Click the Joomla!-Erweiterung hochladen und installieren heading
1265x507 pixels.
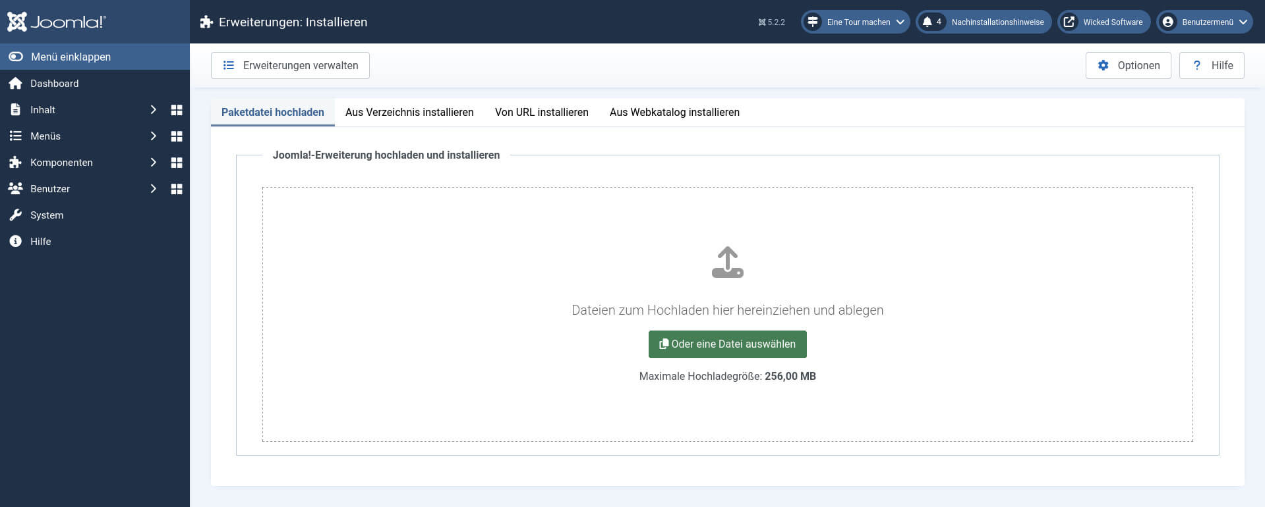[386, 155]
